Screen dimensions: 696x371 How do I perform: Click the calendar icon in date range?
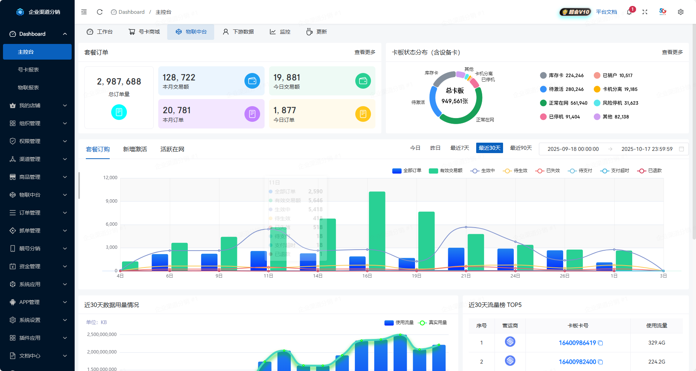tap(681, 149)
